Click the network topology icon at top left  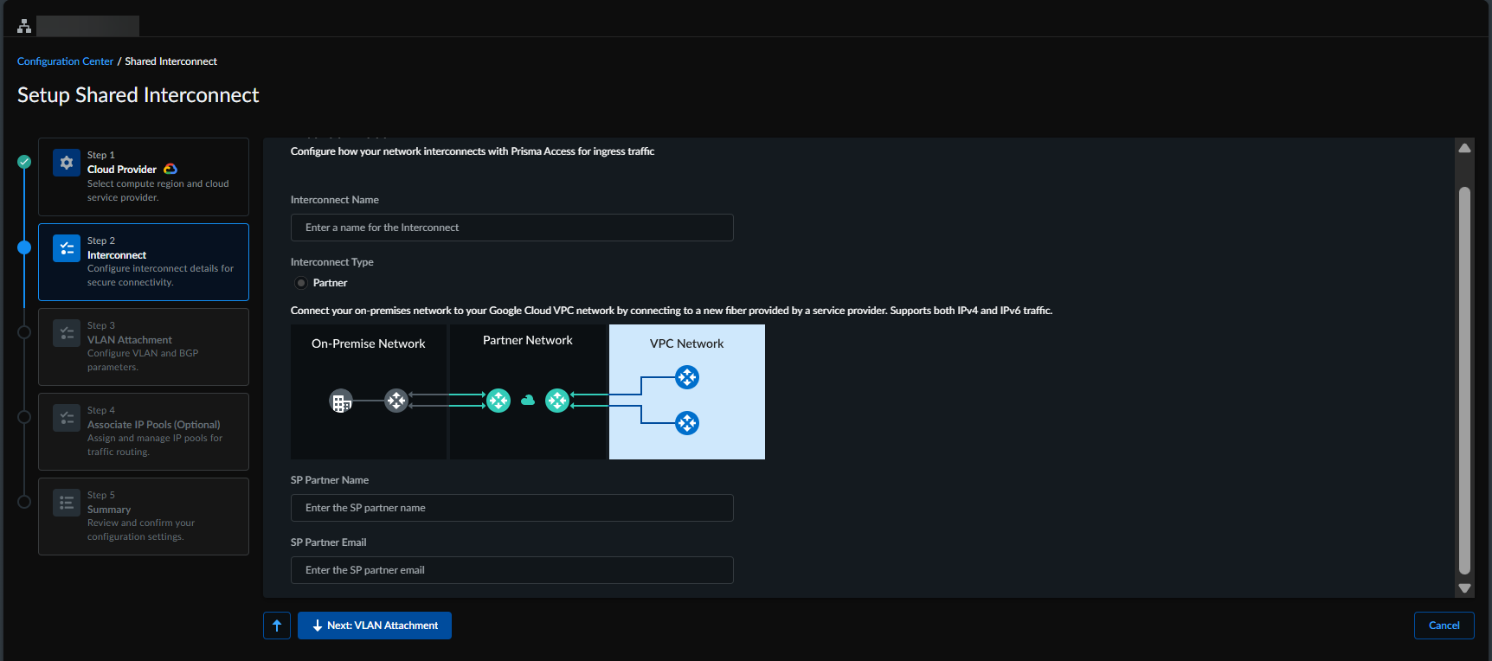[x=24, y=26]
